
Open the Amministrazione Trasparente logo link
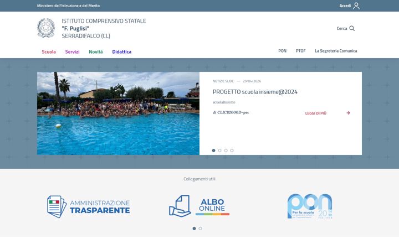coord(89,206)
